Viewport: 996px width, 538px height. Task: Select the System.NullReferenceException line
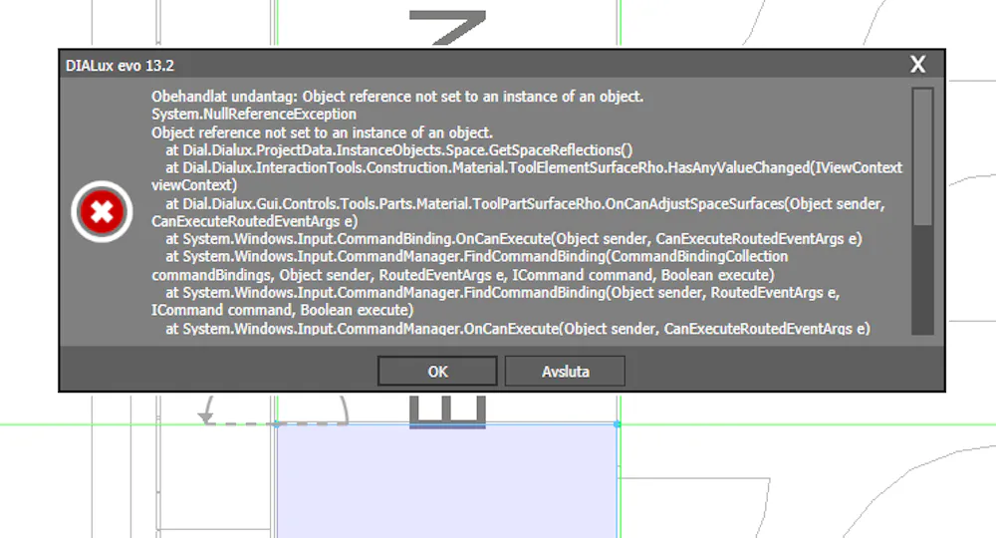tap(253, 115)
